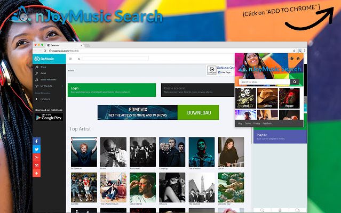
Task: Bookmark the page with the star icon
Action: (x=294, y=51)
